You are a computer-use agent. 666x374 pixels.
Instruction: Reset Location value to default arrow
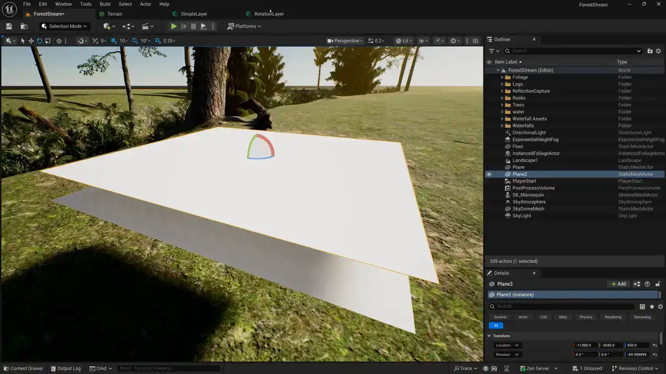(x=655, y=345)
